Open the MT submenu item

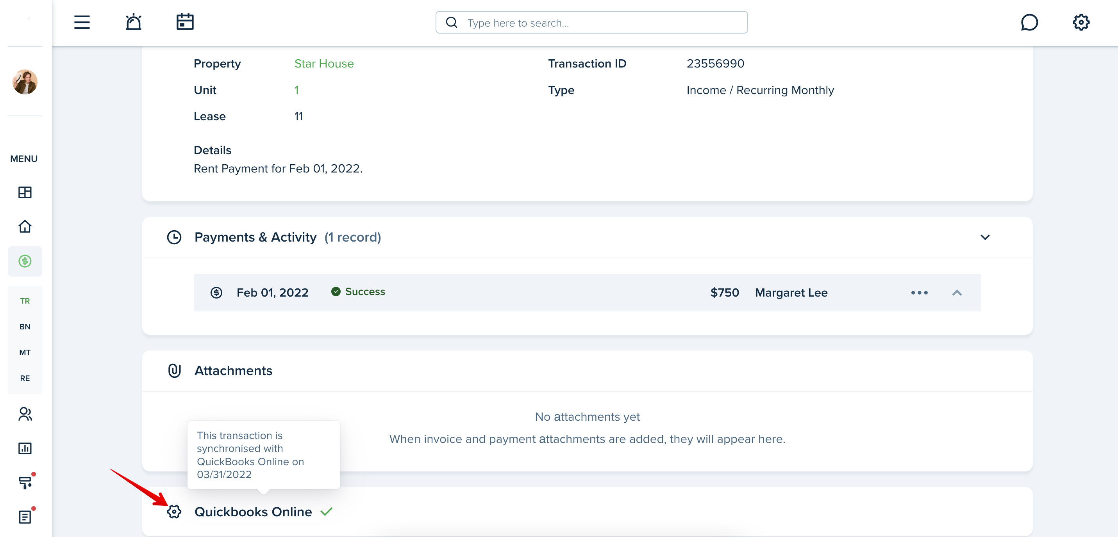pos(25,352)
